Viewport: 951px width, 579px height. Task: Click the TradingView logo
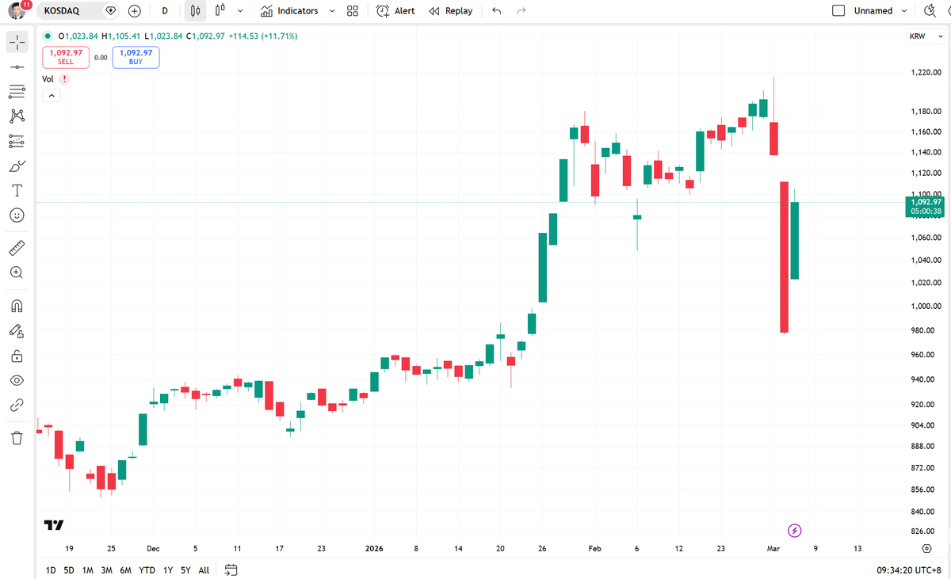(x=54, y=525)
